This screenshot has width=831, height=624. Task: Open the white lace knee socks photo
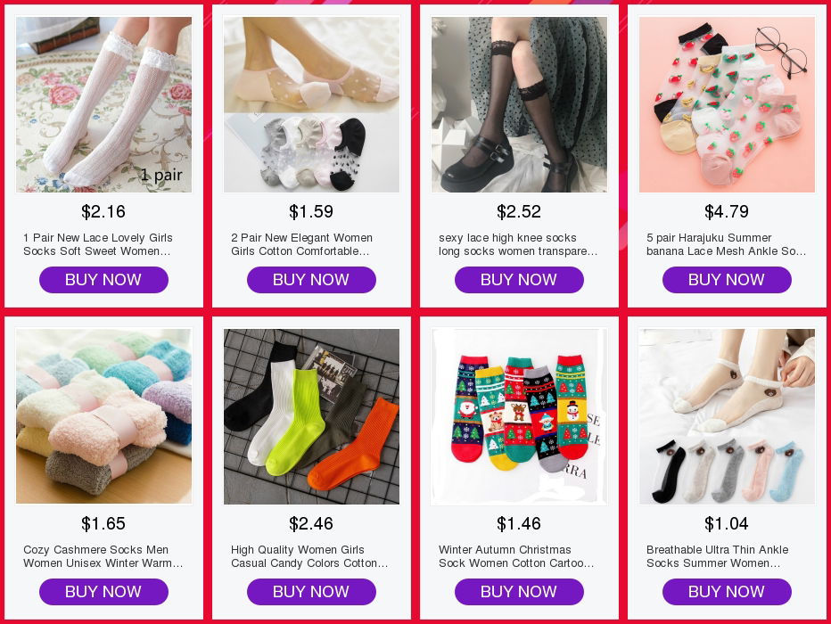[x=103, y=104]
